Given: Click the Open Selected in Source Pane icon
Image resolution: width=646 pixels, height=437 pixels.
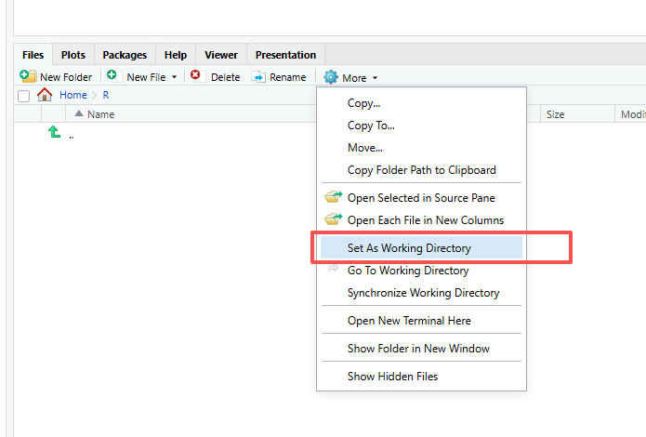Looking at the screenshot, I should [333, 197].
